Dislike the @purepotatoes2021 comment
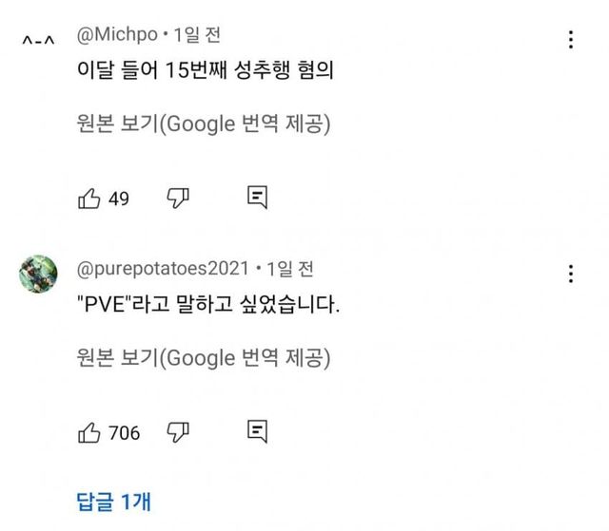This screenshot has height=531, width=609. [178, 432]
